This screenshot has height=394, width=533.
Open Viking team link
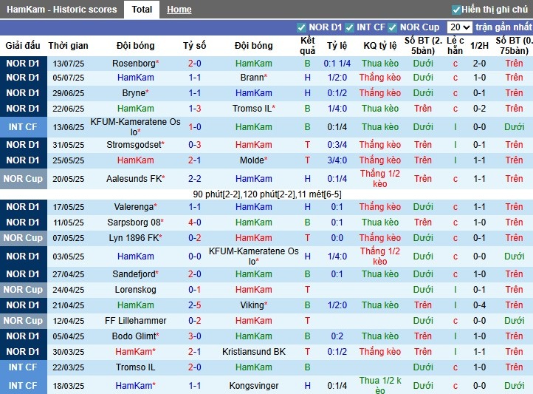(252, 305)
